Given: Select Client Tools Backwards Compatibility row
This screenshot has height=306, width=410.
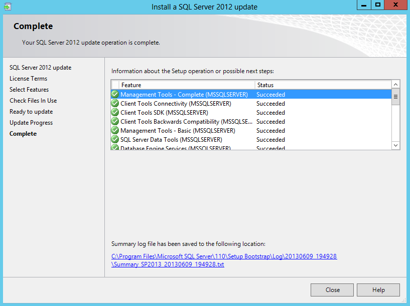Looking at the screenshot, I should [251, 121].
